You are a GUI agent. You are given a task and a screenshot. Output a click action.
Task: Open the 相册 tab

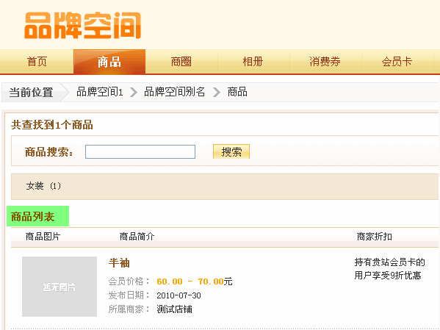coord(253,62)
